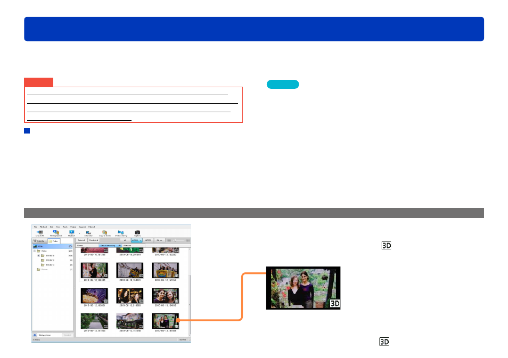Click the Capture camera icon

pos(137,232)
